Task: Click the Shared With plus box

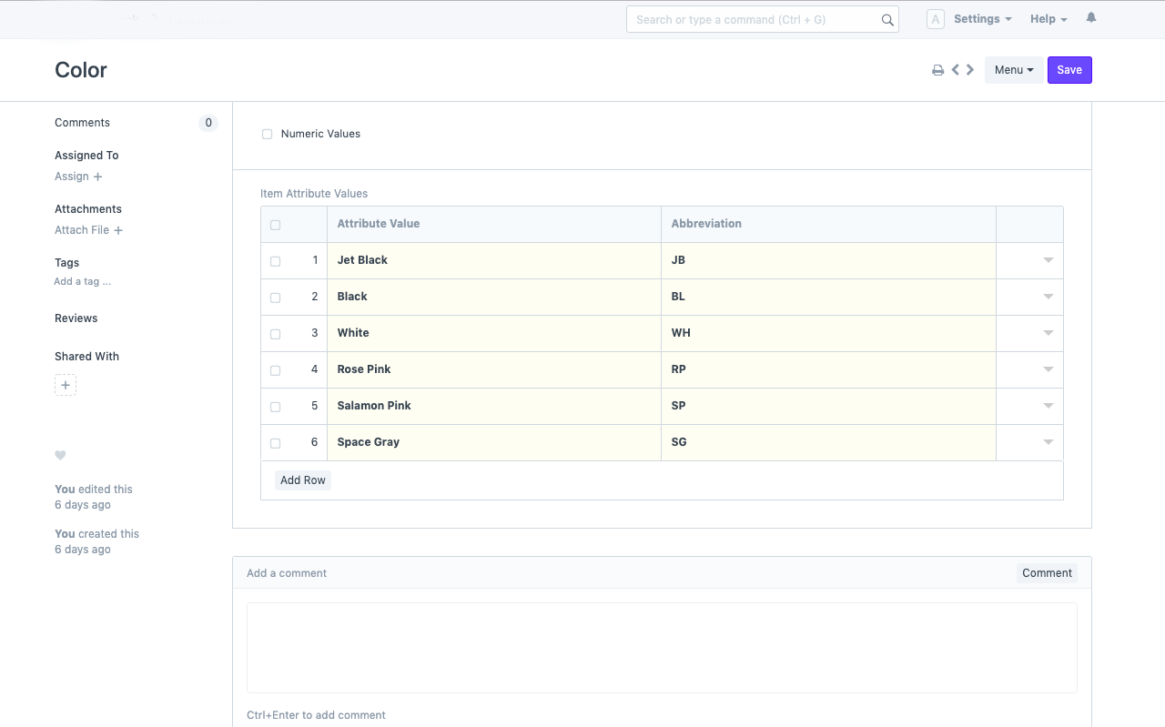Action: coord(66,385)
